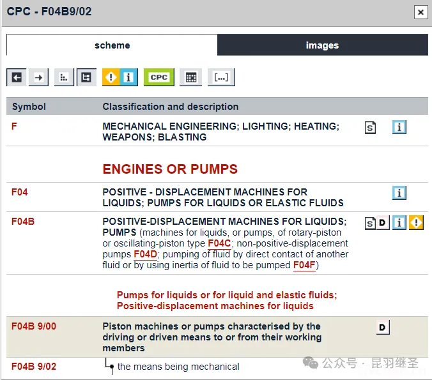Screen dimensions: 432x380
Task: Click the D definition icon in F04B row
Action: tap(383, 223)
